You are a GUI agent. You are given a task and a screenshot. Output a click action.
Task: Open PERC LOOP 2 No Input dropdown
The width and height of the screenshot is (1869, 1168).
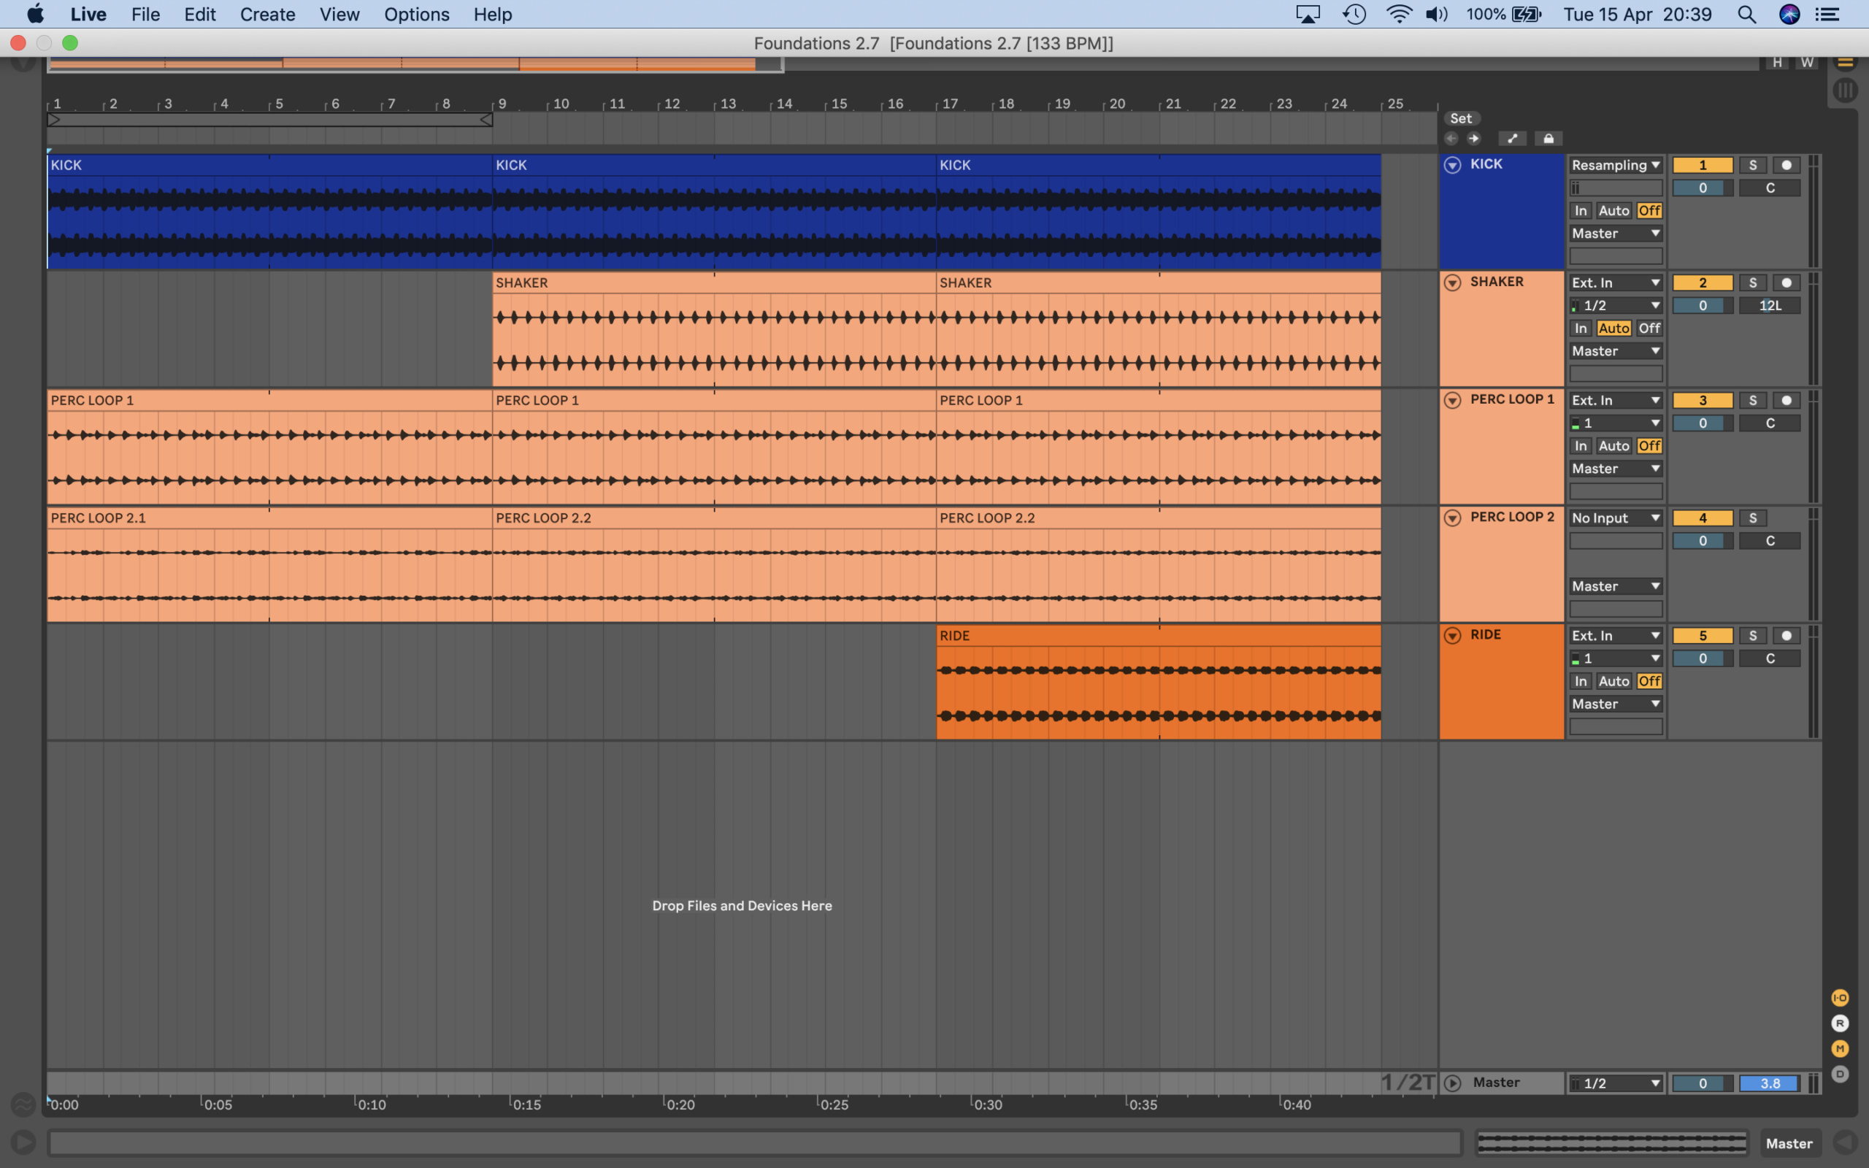pyautogui.click(x=1615, y=518)
